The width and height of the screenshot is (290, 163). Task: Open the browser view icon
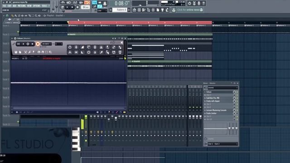(149, 10)
